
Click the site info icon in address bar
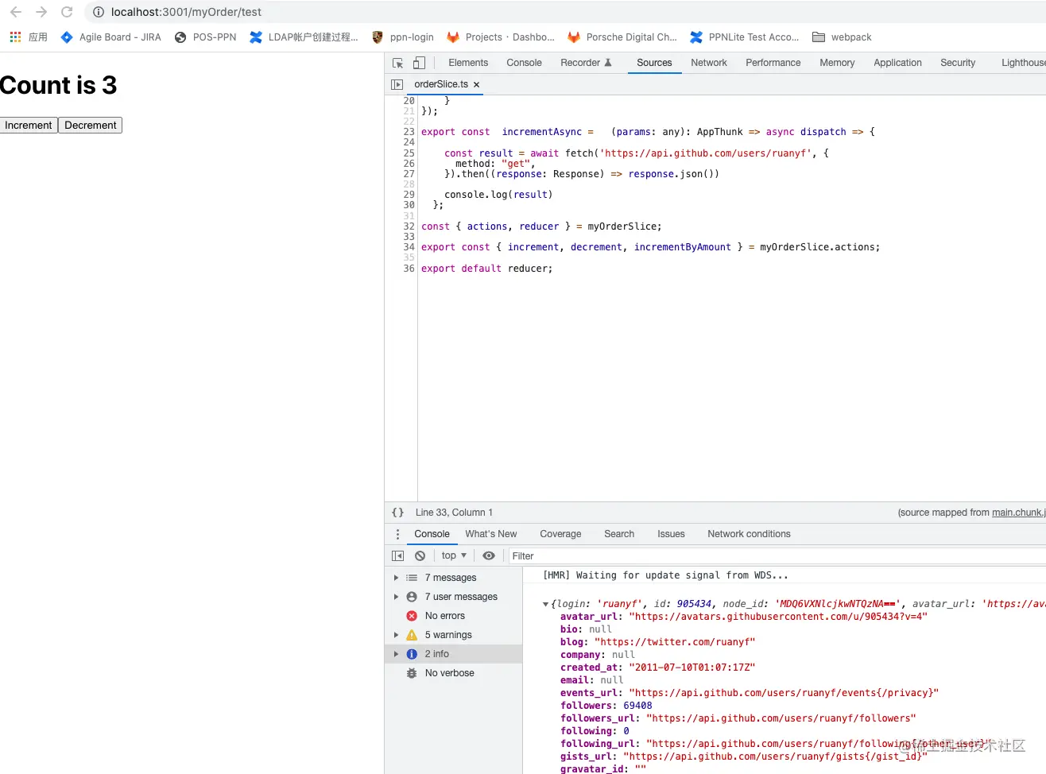tap(99, 12)
